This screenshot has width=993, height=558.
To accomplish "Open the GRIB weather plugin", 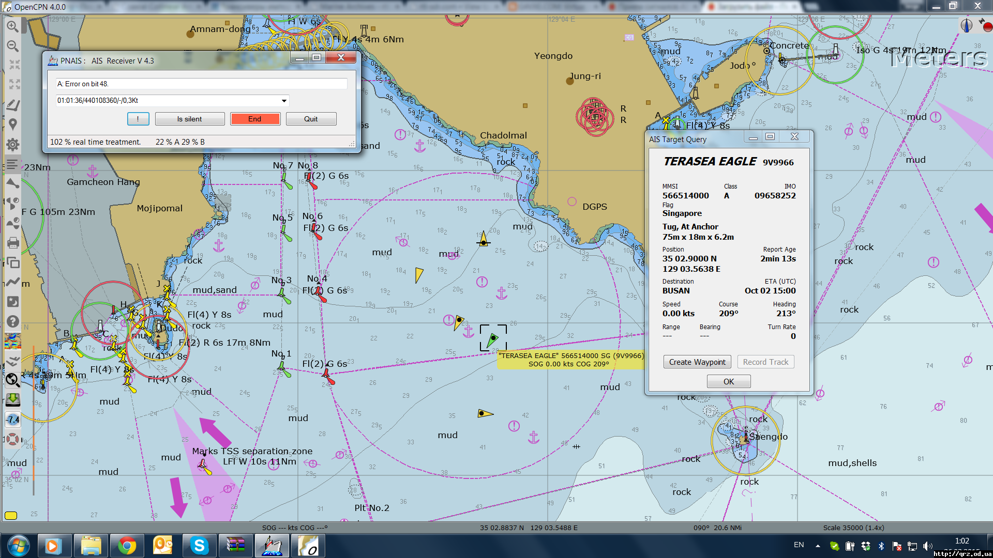I will tap(12, 341).
